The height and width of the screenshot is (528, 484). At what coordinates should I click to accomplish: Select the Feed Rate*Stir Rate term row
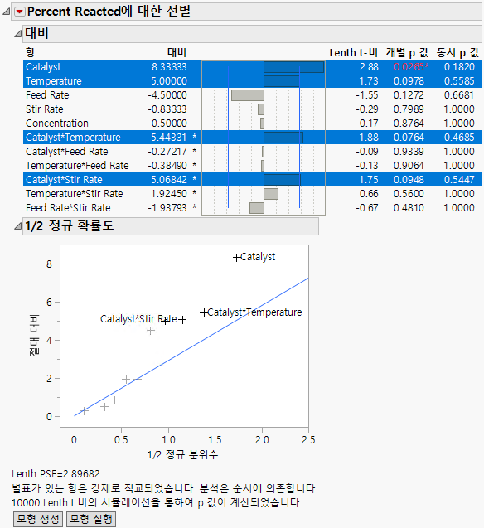[253, 208]
